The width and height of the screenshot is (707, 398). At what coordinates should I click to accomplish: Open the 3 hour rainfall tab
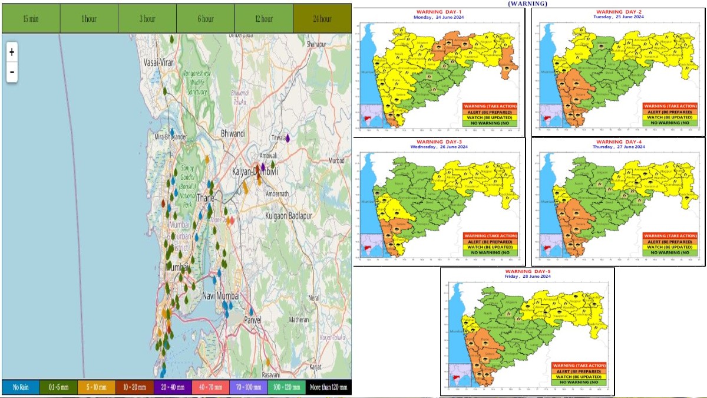click(x=147, y=19)
